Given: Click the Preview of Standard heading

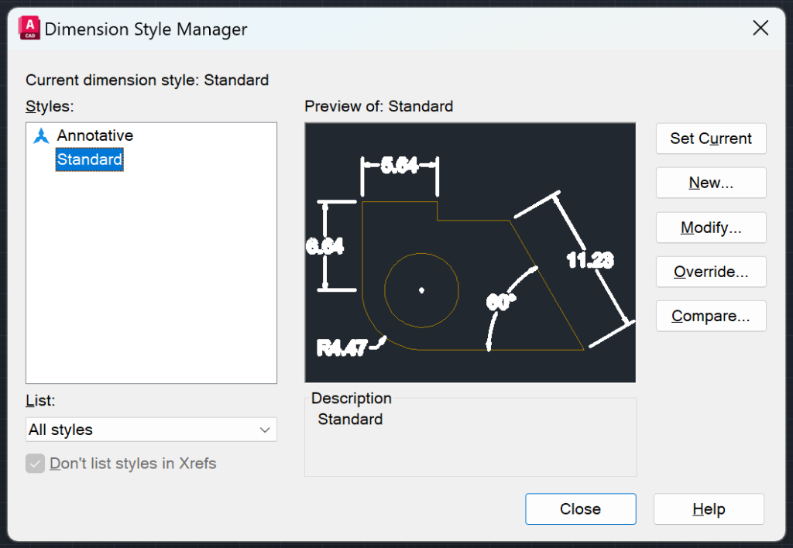Looking at the screenshot, I should pyautogui.click(x=379, y=106).
